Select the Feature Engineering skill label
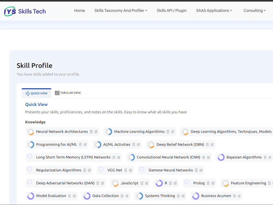The height and width of the screenshot is (205, 273). pyautogui.click(x=248, y=183)
